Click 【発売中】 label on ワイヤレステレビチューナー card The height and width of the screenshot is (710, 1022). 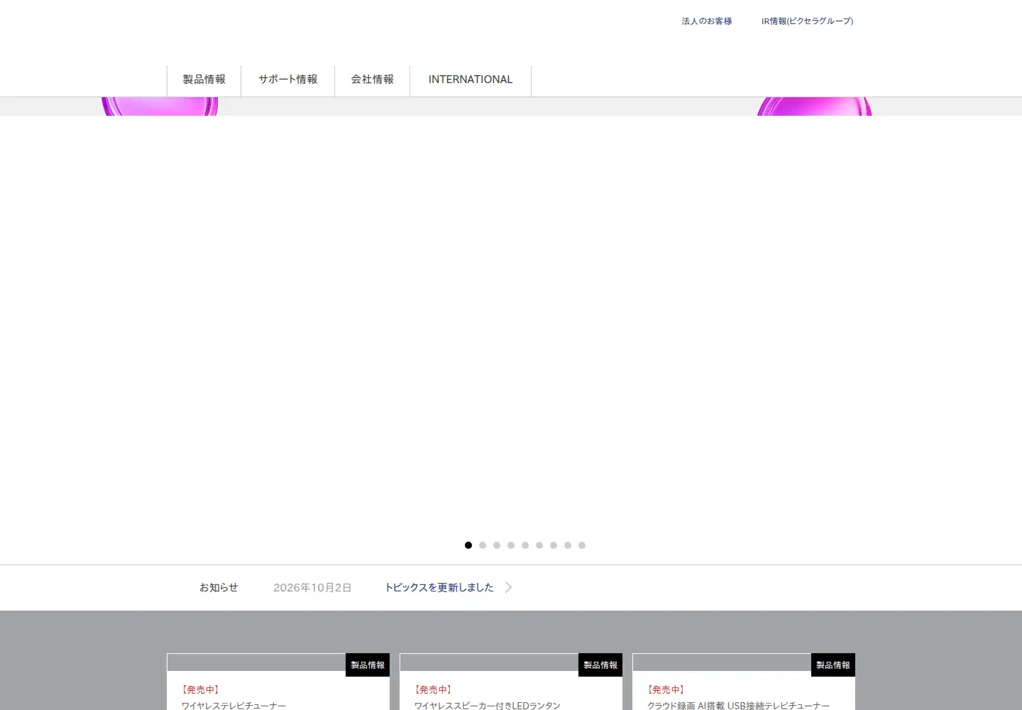tap(201, 689)
